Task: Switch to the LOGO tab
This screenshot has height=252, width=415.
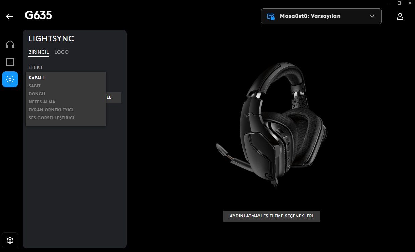Action: click(62, 52)
